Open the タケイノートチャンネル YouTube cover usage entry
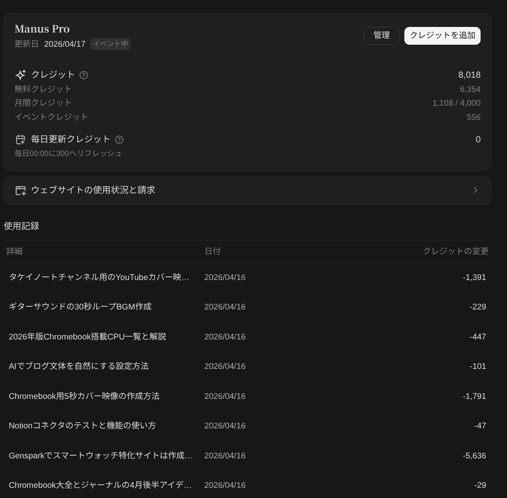 pos(99,277)
